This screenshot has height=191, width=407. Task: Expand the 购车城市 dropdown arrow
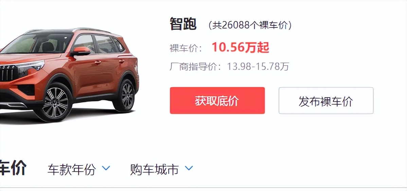[x=189, y=168]
